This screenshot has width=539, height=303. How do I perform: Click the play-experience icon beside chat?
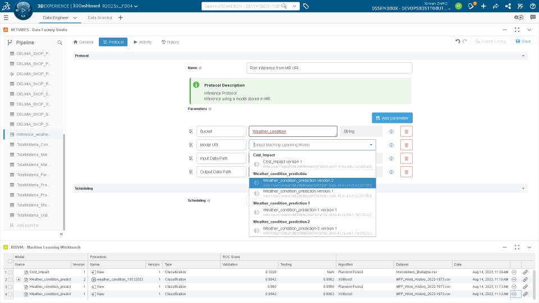coord(519,17)
